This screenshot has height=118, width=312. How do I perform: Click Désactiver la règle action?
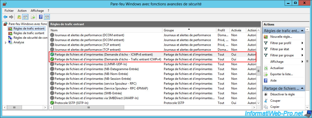click(x=282, y=94)
